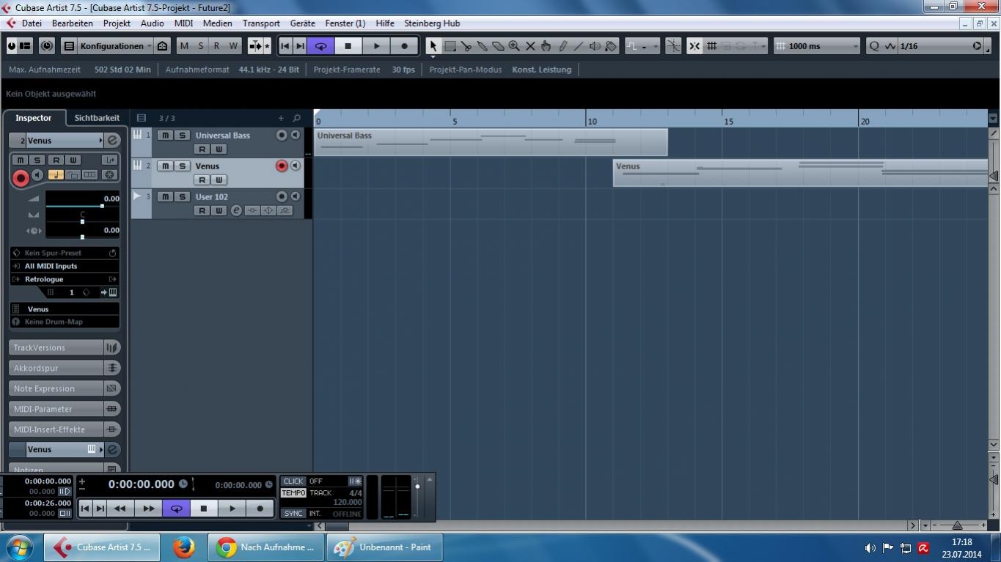Start playback from the top toolbar
The height and width of the screenshot is (562, 1001).
tap(376, 46)
